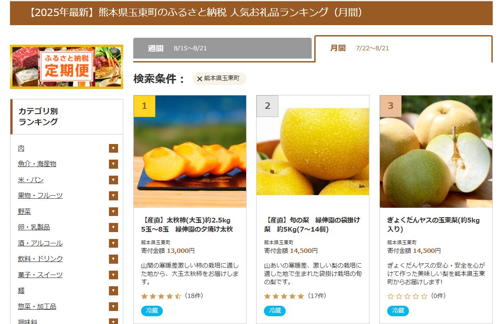504x324 pixels.
Task: Switch to the 週間 ranking tab
Action: pos(222,48)
